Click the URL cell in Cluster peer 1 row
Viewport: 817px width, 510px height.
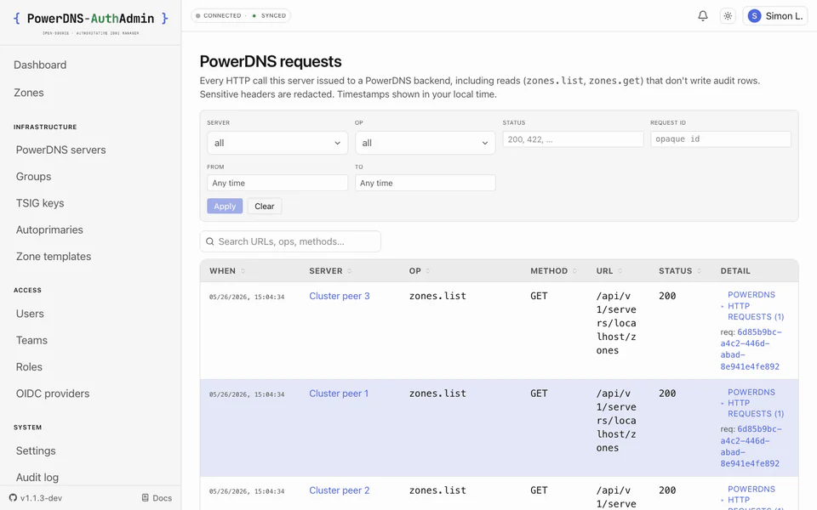[616, 421]
